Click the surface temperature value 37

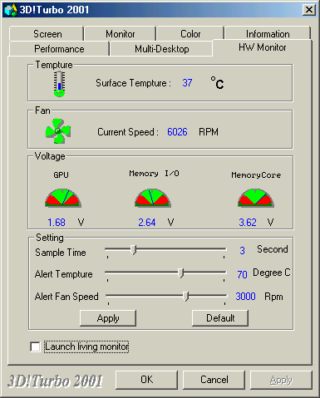[x=187, y=83]
